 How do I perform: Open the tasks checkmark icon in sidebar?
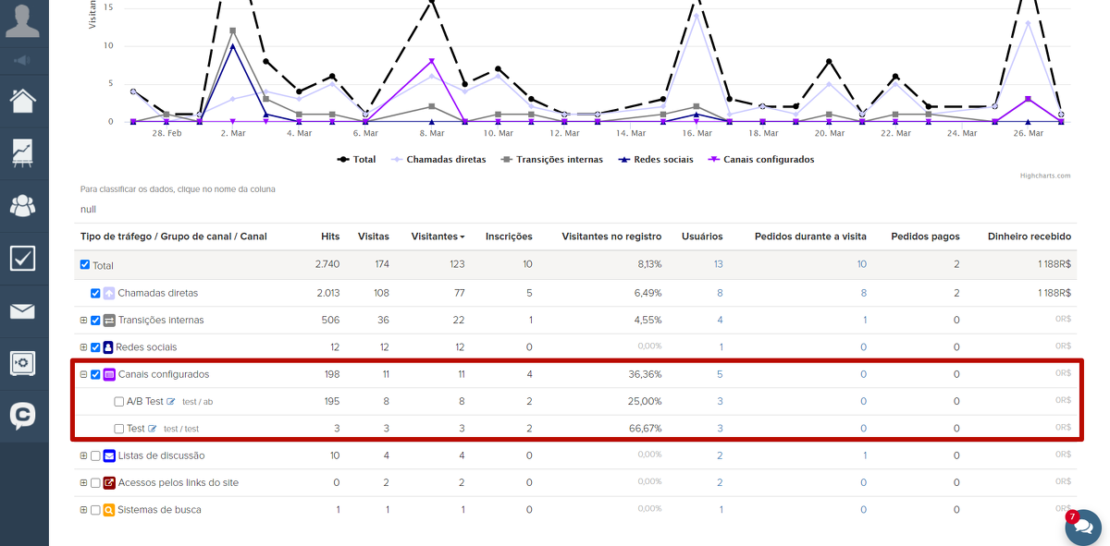coord(23,258)
